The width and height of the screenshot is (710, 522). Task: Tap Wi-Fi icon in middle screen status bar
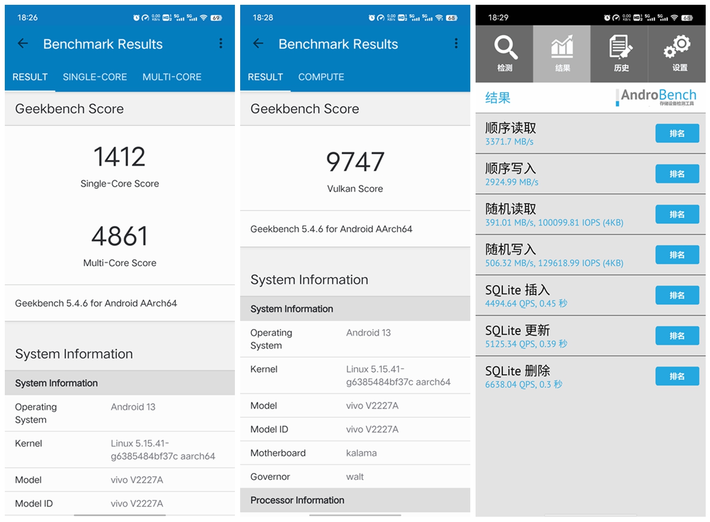pos(439,18)
